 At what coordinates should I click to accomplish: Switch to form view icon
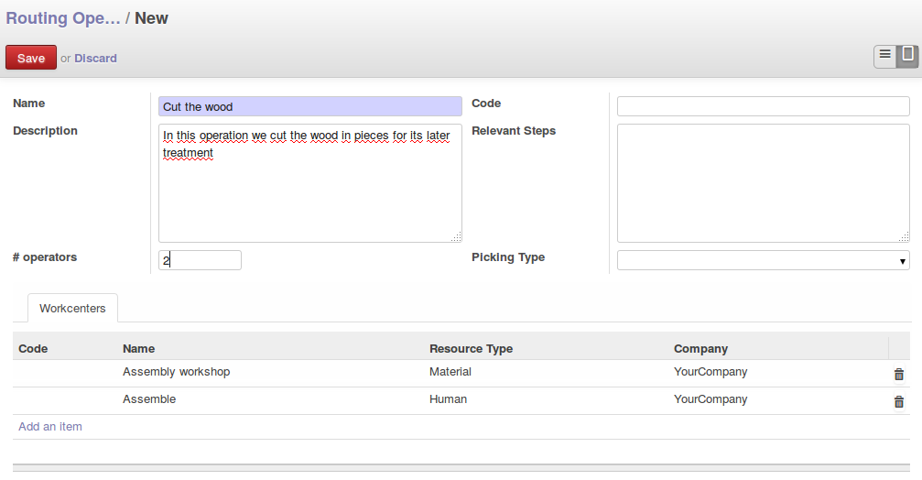coord(906,56)
